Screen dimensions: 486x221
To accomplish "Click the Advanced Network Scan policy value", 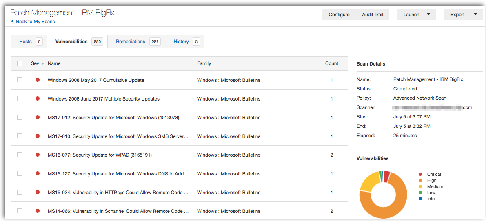I will (x=419, y=98).
